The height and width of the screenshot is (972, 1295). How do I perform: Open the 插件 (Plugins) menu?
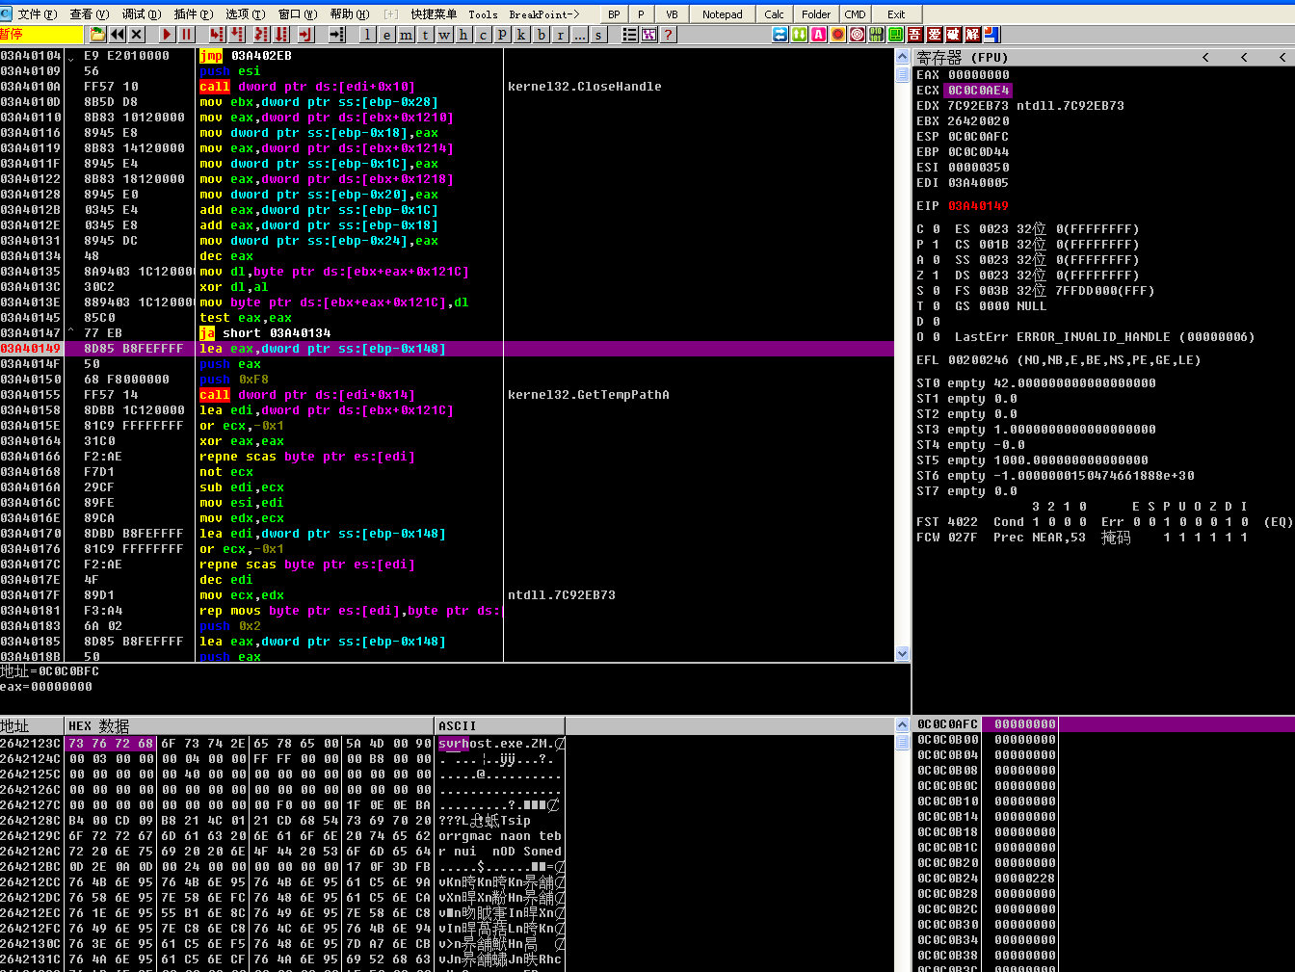click(x=193, y=14)
